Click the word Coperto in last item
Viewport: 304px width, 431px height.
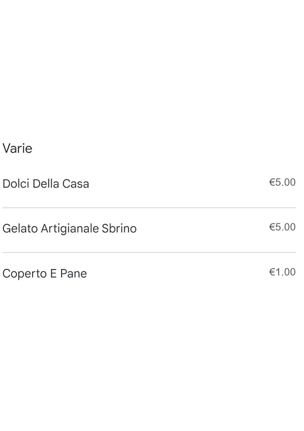pyautogui.click(x=23, y=274)
